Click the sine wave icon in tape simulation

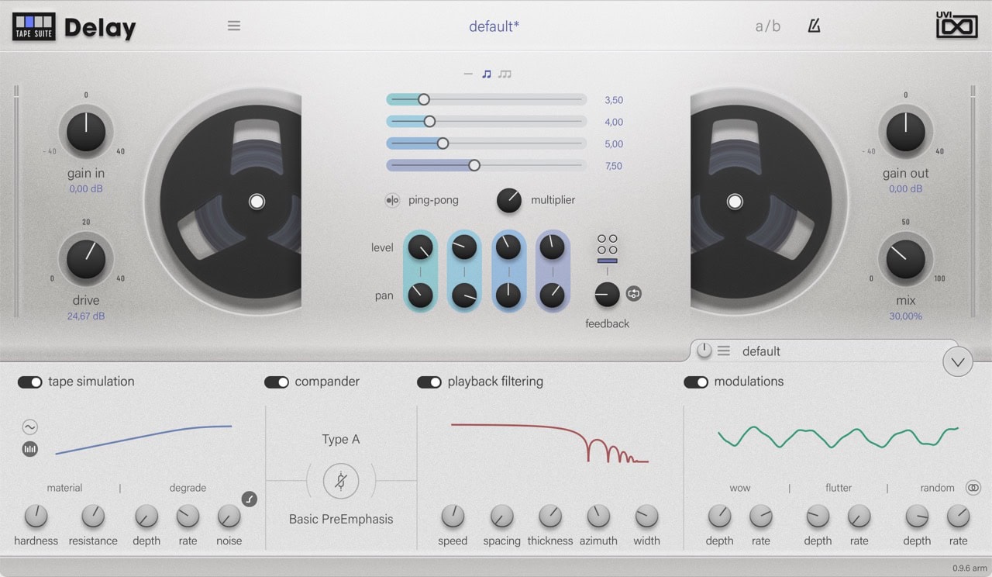coord(30,427)
